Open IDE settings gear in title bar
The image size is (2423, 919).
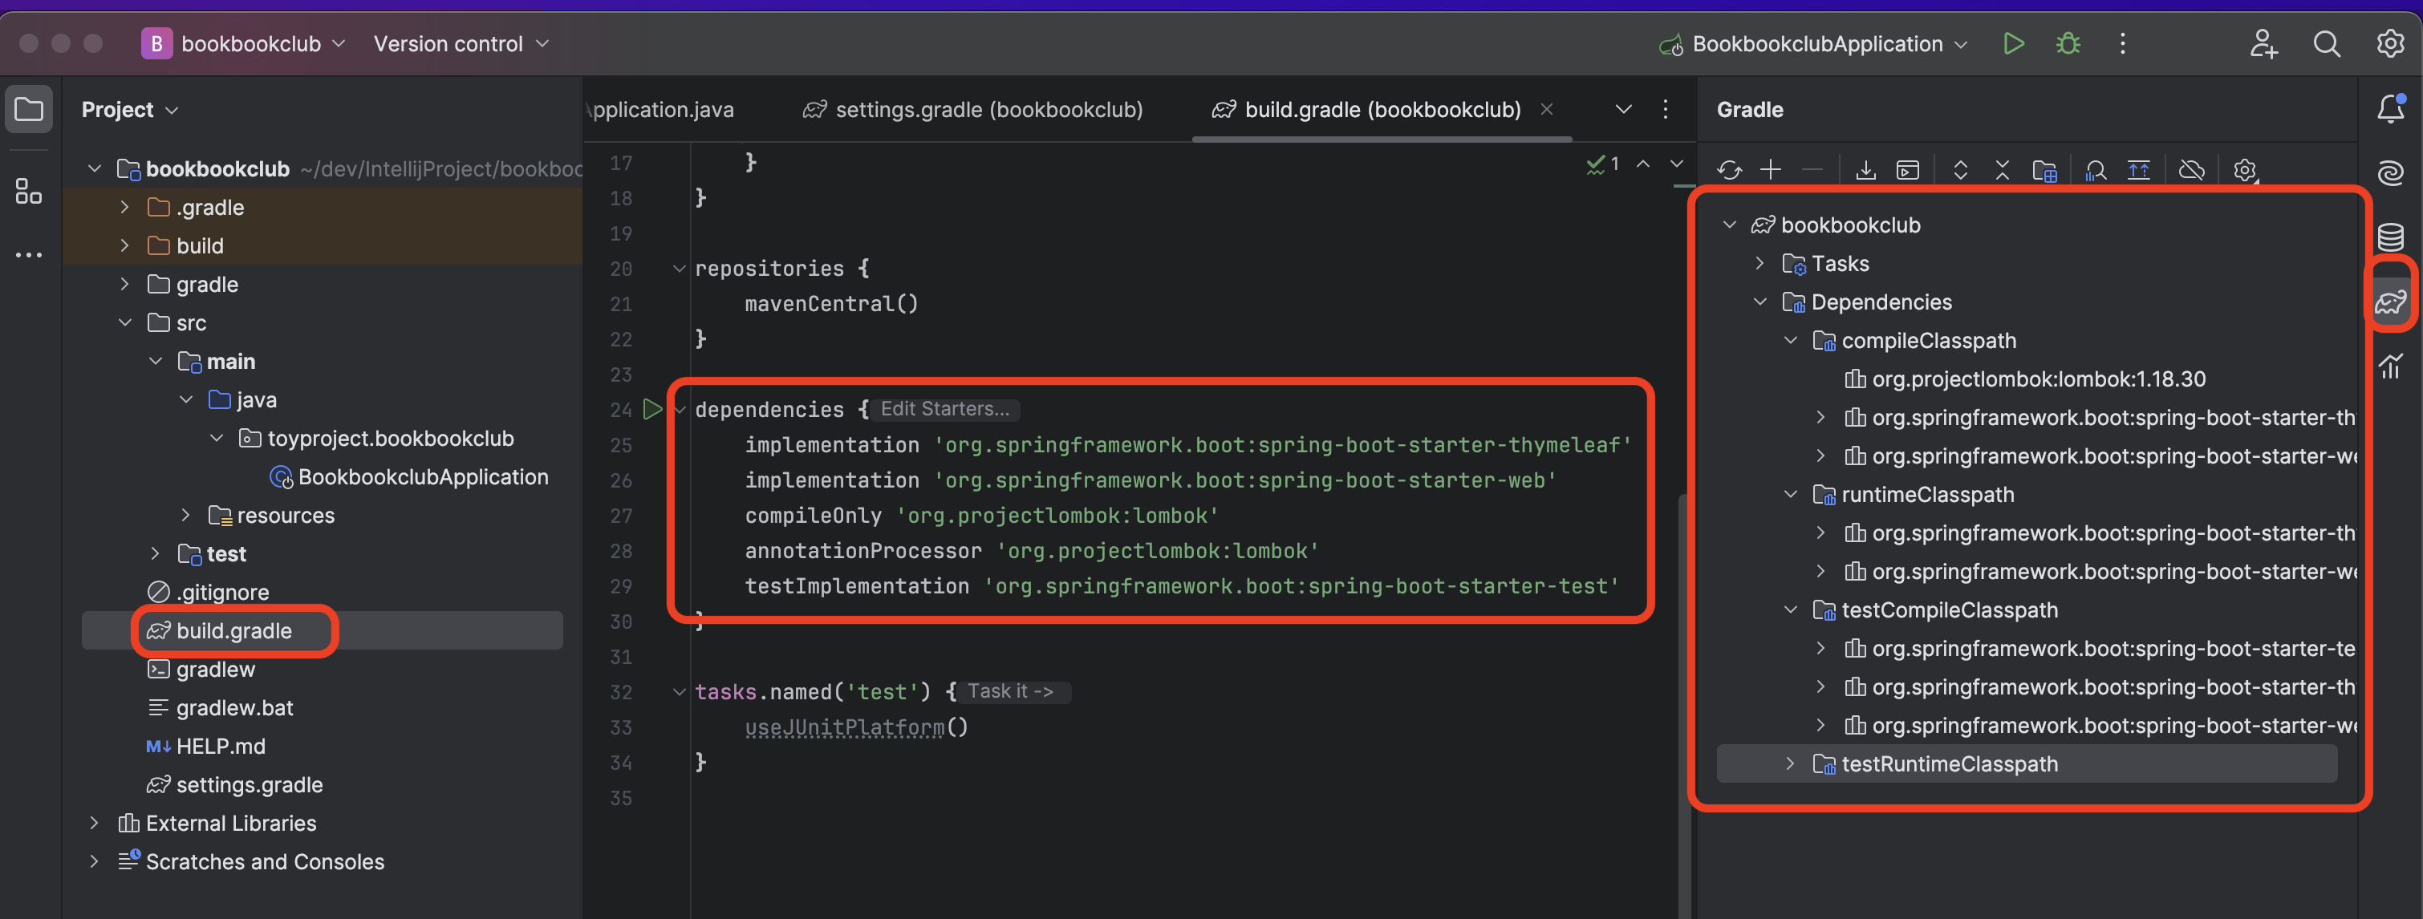(2390, 44)
